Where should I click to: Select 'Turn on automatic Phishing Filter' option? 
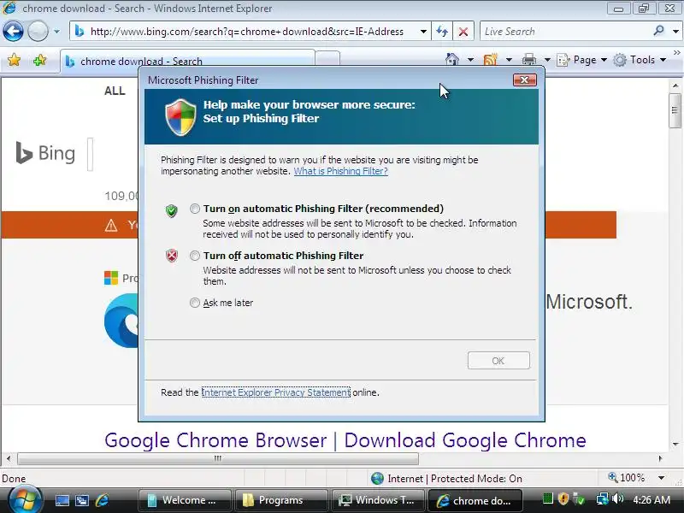(195, 209)
